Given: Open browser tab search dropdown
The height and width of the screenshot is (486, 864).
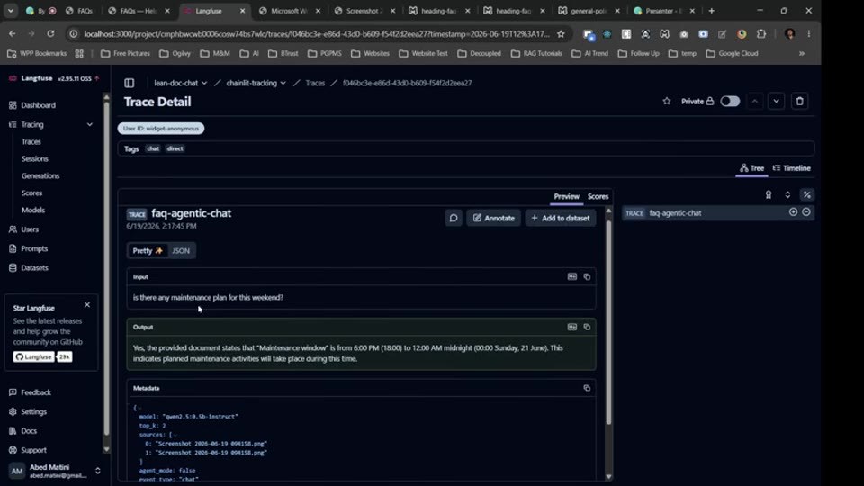Looking at the screenshot, I should pyautogui.click(x=11, y=11).
